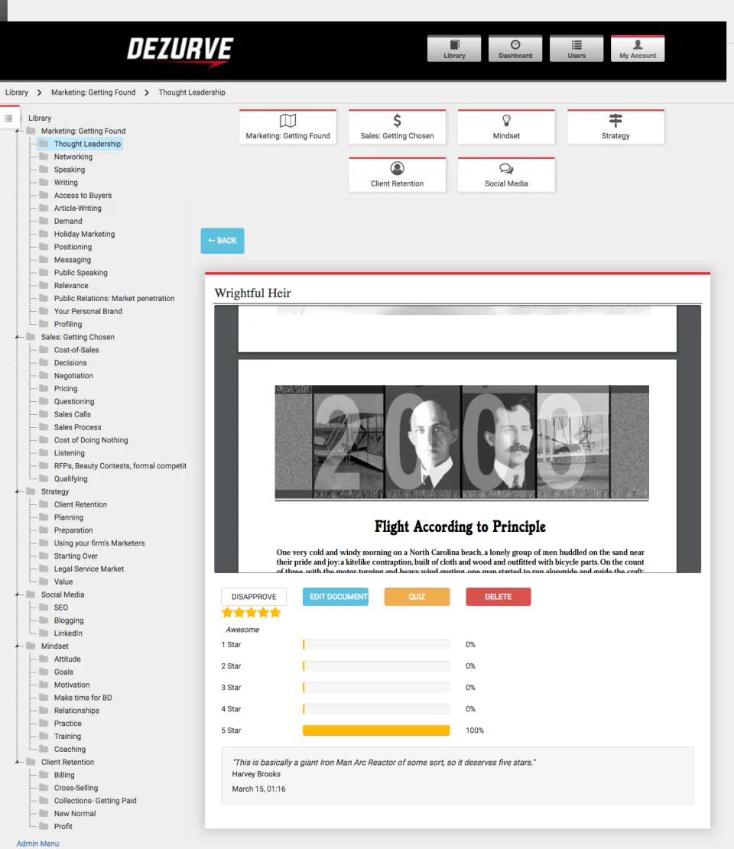
Task: Click the Pricing folder icon
Action: click(44, 388)
